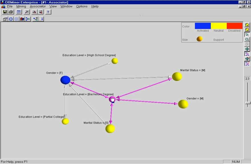
Task: Open the table properties view icon
Action: [x=19, y=12]
